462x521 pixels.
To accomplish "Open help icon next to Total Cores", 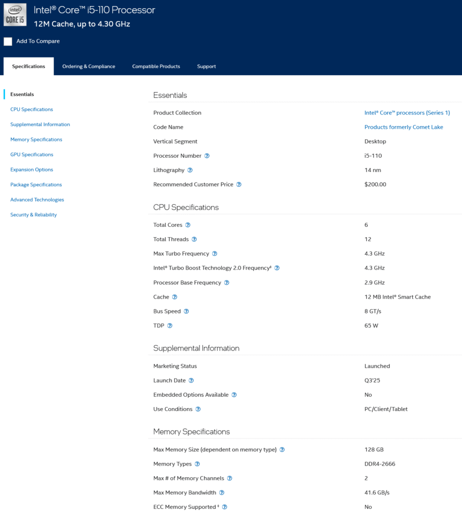I will [188, 225].
